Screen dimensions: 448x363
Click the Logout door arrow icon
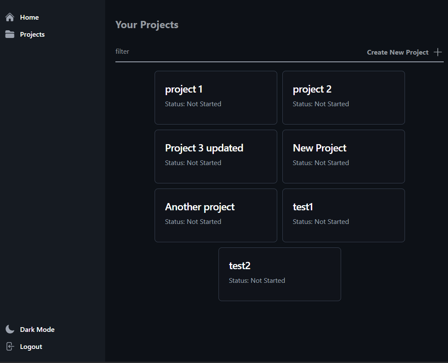point(10,346)
